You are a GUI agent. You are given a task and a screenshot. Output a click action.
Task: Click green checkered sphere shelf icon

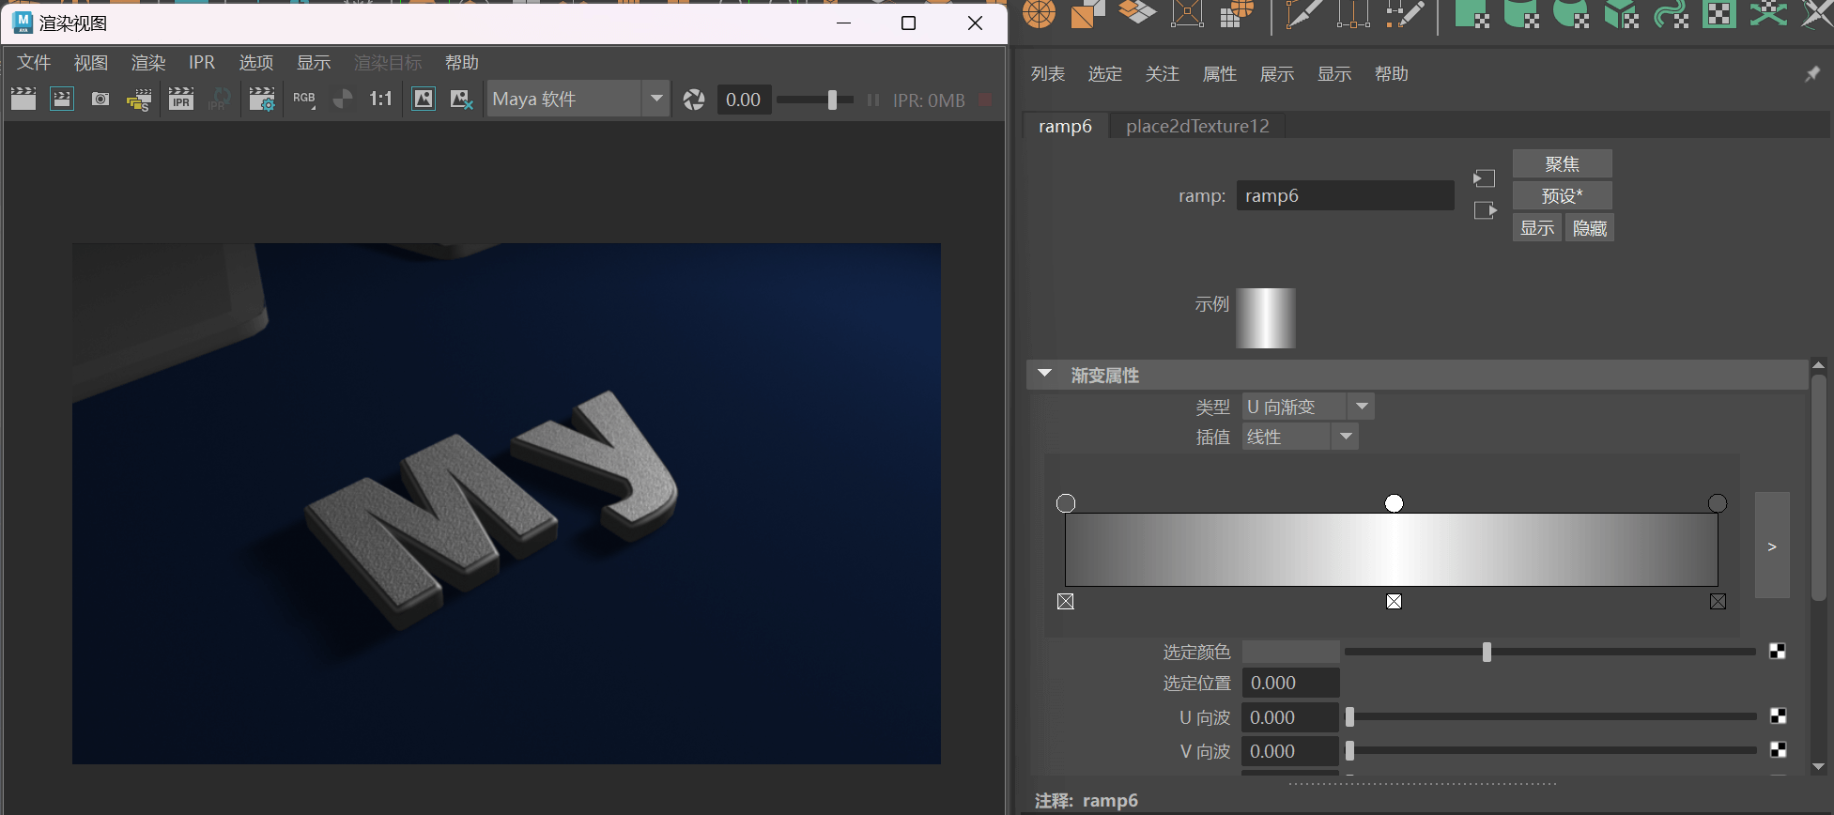(x=1571, y=13)
